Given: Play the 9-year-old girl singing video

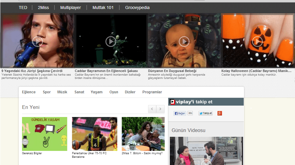Looking at the screenshot, I should 37,41.
